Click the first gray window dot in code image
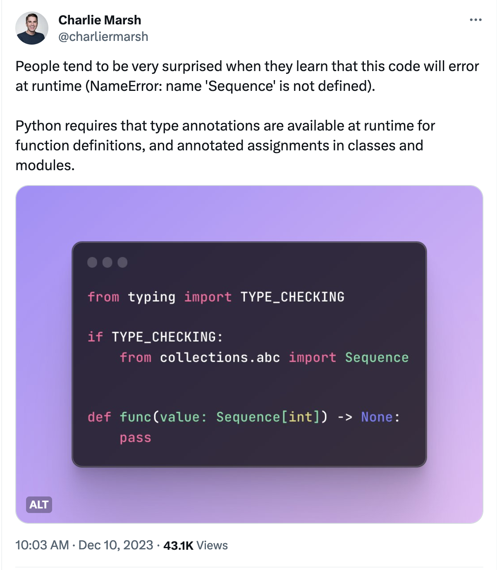The image size is (497, 570). [x=92, y=262]
